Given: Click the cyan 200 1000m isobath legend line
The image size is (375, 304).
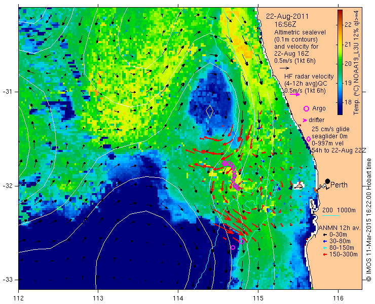Looking at the screenshot, I should pos(331,216).
